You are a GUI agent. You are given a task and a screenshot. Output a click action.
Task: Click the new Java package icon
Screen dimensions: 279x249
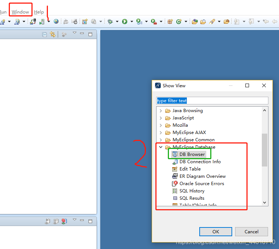tap(170, 22)
